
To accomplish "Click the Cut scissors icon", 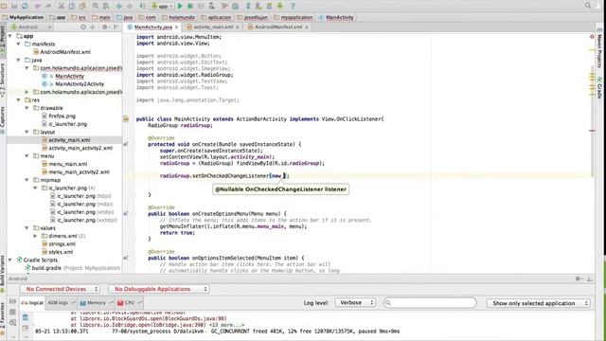I will point(61,6).
